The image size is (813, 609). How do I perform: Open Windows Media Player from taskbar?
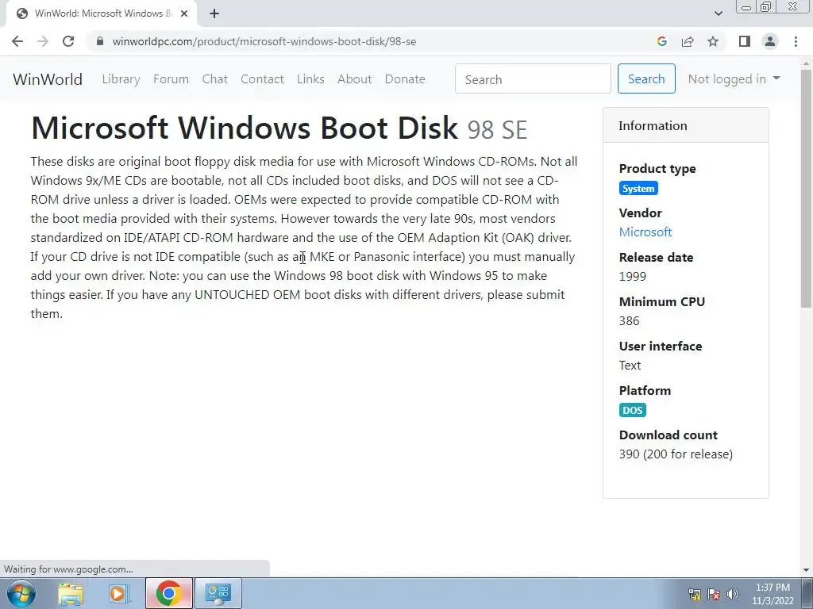tap(119, 593)
